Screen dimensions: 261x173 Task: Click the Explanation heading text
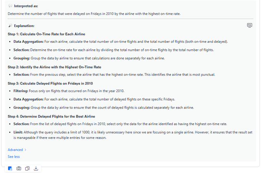[x=24, y=26]
